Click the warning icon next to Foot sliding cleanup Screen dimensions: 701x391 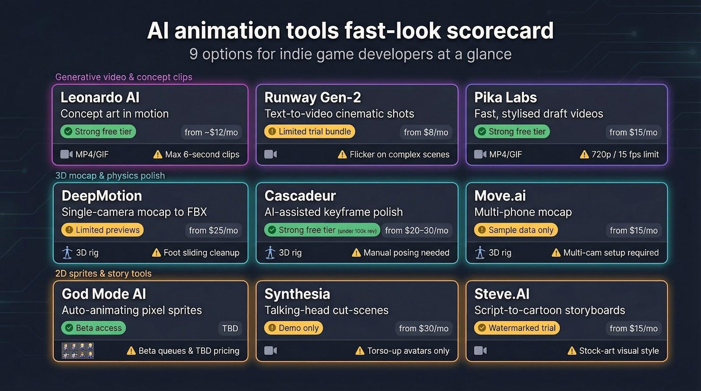click(156, 253)
